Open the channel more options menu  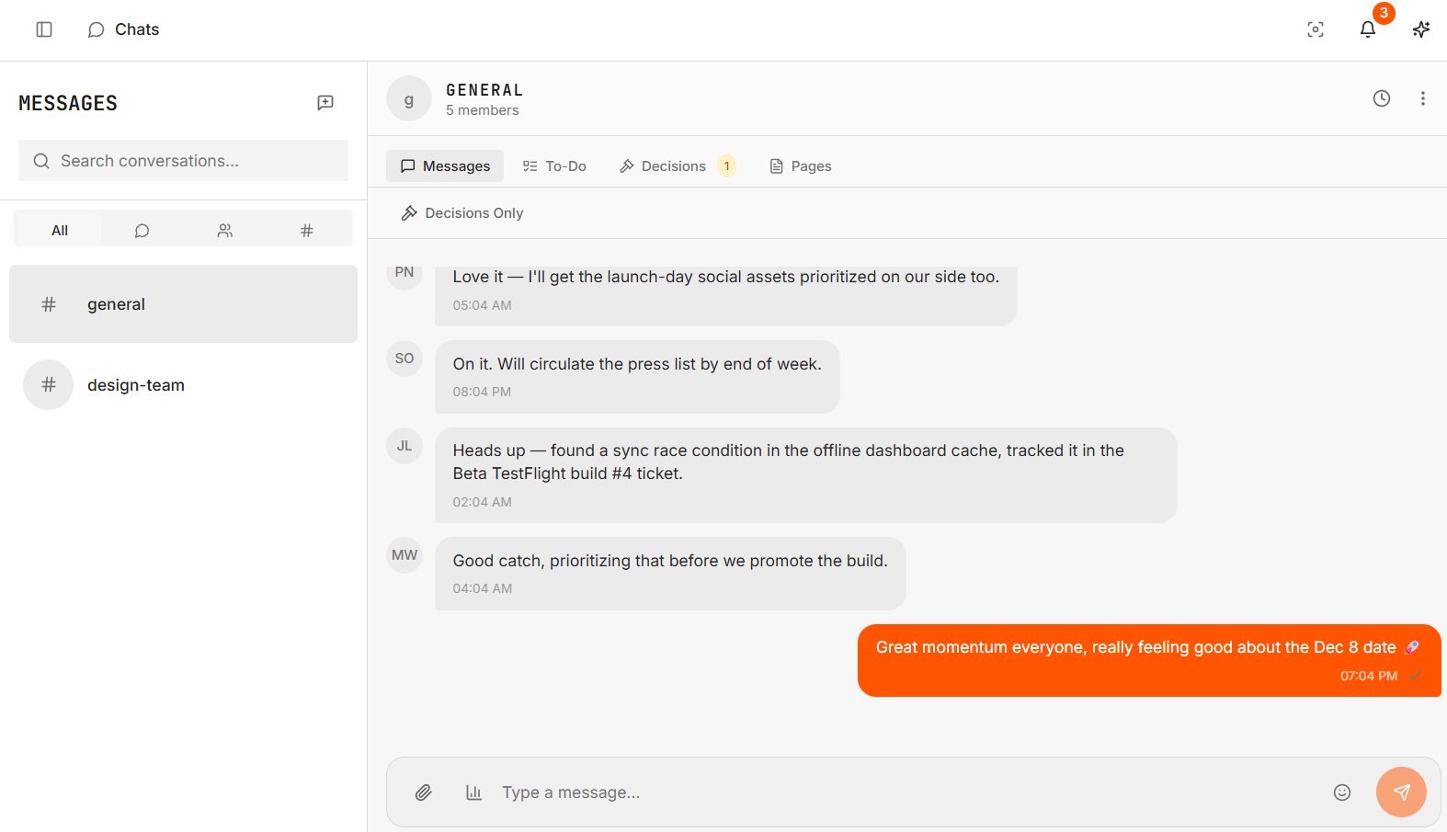pyautogui.click(x=1423, y=98)
